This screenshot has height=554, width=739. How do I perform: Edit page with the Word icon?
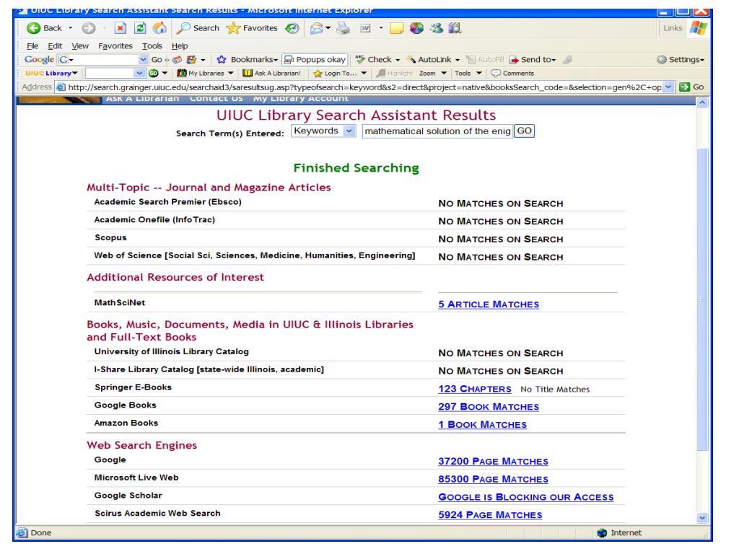(x=365, y=28)
